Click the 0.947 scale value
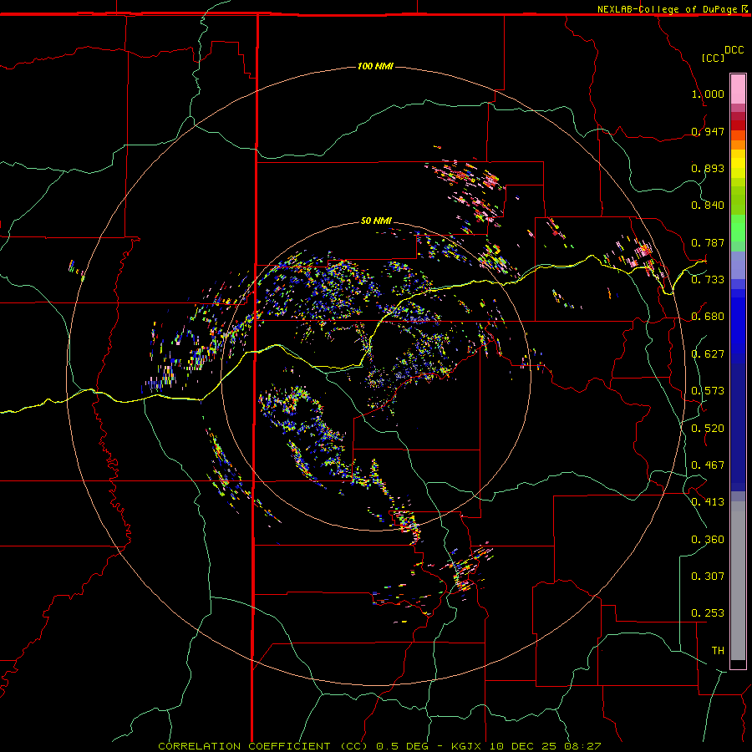 click(708, 131)
